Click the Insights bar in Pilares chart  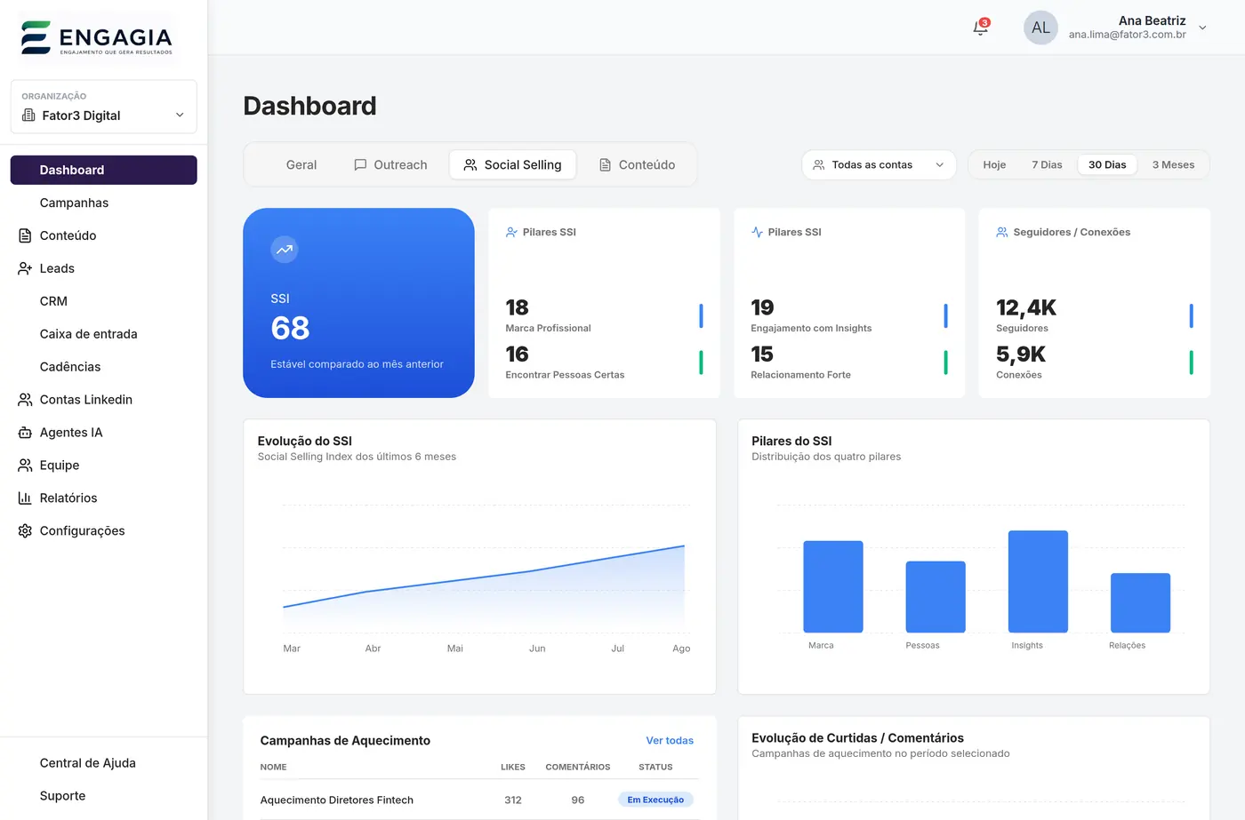point(1038,582)
